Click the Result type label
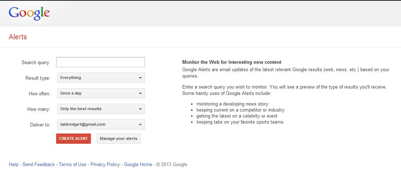The height and width of the screenshot is (182, 401). click(x=38, y=78)
